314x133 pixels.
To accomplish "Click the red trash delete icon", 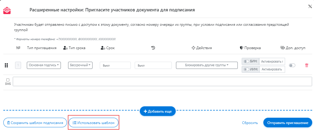I will click(x=307, y=66).
